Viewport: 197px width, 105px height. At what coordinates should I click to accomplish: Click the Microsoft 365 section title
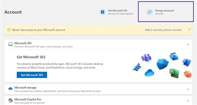coord(23,43)
